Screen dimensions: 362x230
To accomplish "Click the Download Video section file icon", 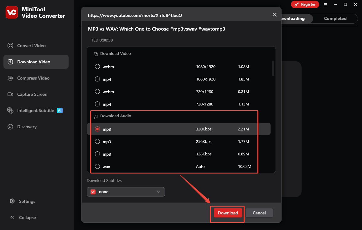I will click(96, 54).
